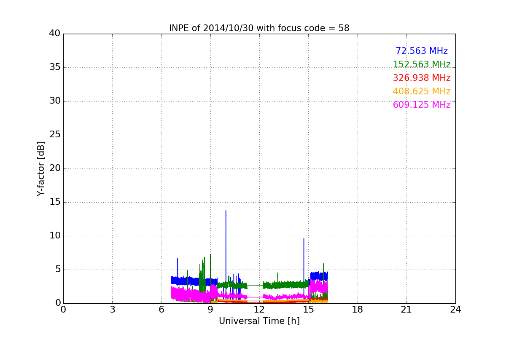Click x-axis tick label 21
This screenshot has width=506, height=337.
coord(406,309)
